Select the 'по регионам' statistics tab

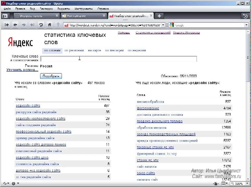[74, 50]
